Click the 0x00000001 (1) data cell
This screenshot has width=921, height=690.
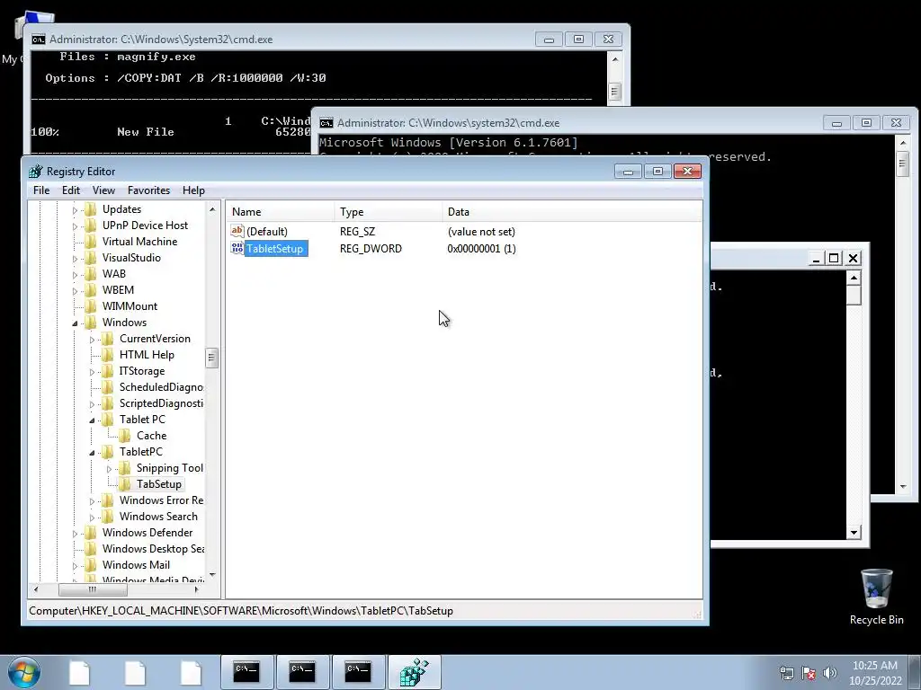(481, 248)
